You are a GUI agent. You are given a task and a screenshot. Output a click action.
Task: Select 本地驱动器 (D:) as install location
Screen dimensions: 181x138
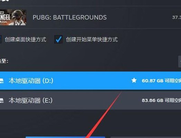[91, 81]
